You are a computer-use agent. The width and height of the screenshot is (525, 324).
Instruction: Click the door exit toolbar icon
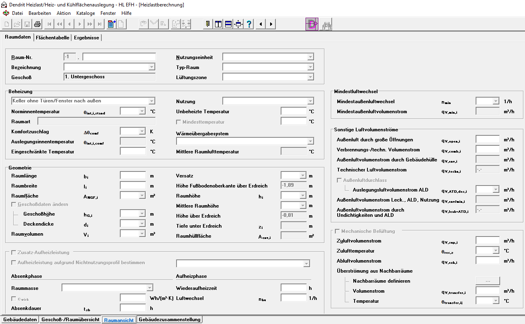pyautogui.click(x=208, y=24)
